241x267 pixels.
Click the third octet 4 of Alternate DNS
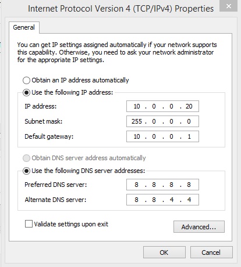coord(172,200)
